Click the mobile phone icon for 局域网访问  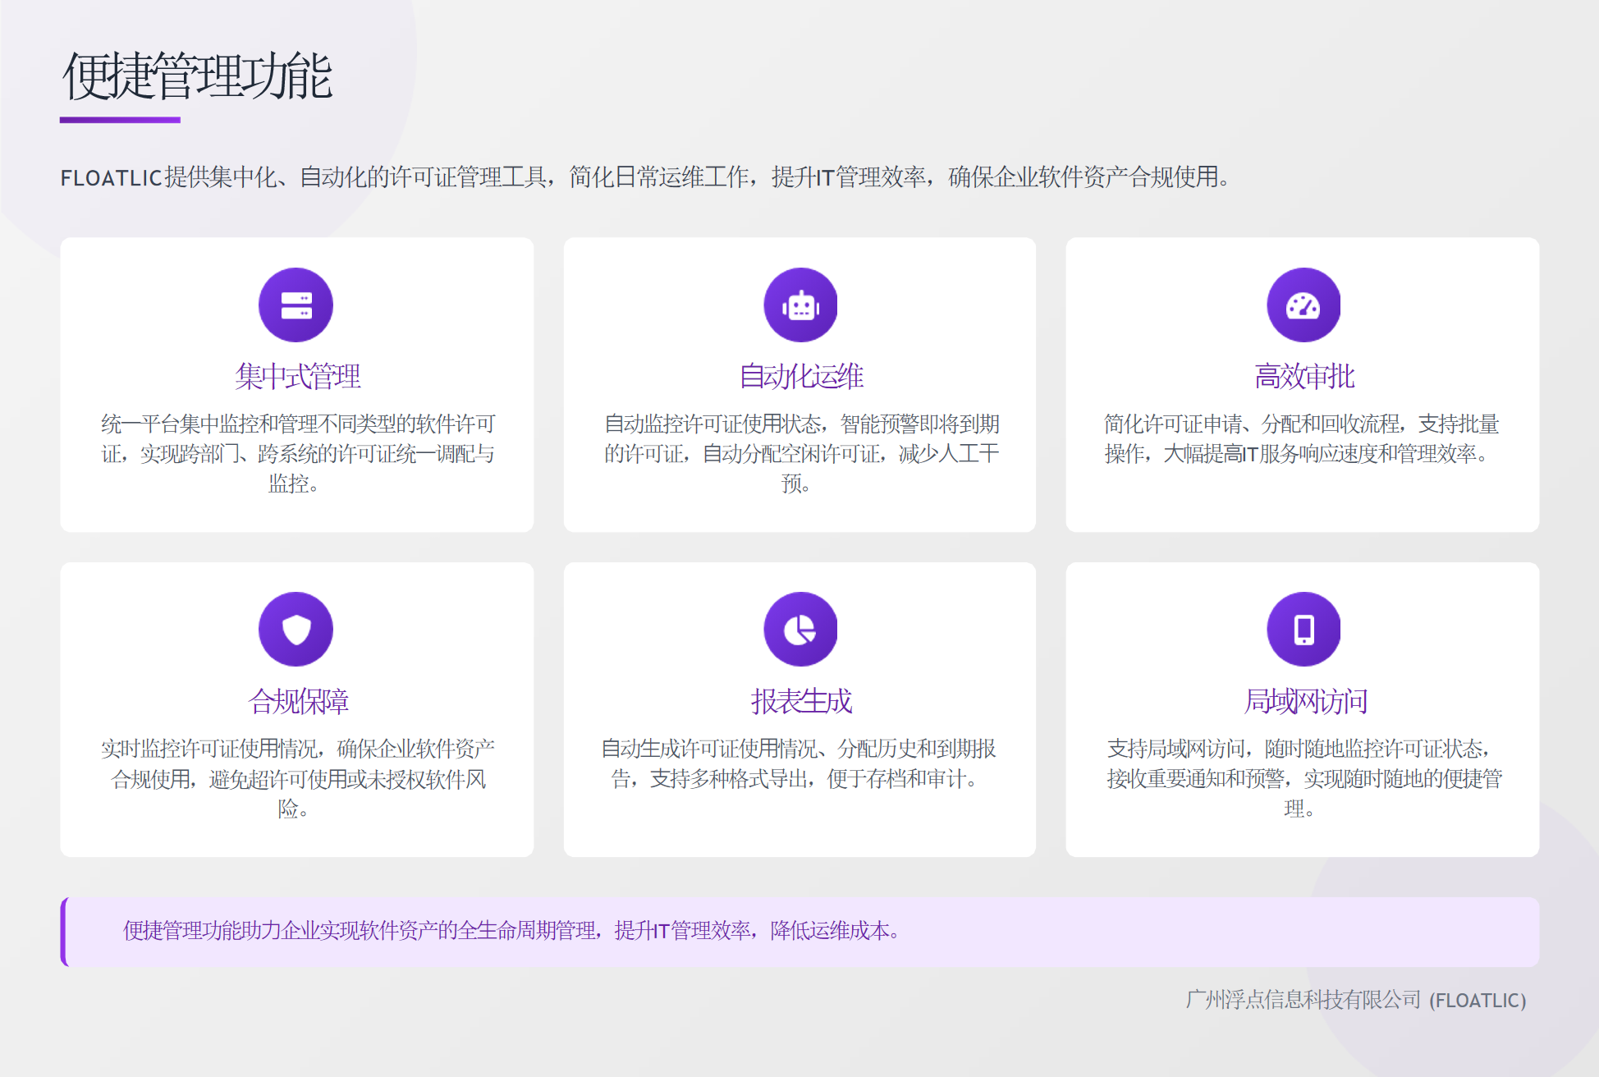[1303, 629]
